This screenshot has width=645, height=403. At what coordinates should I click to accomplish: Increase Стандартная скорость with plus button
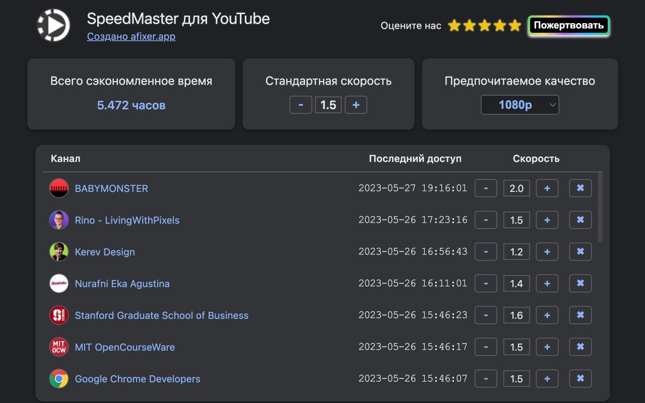pos(356,105)
